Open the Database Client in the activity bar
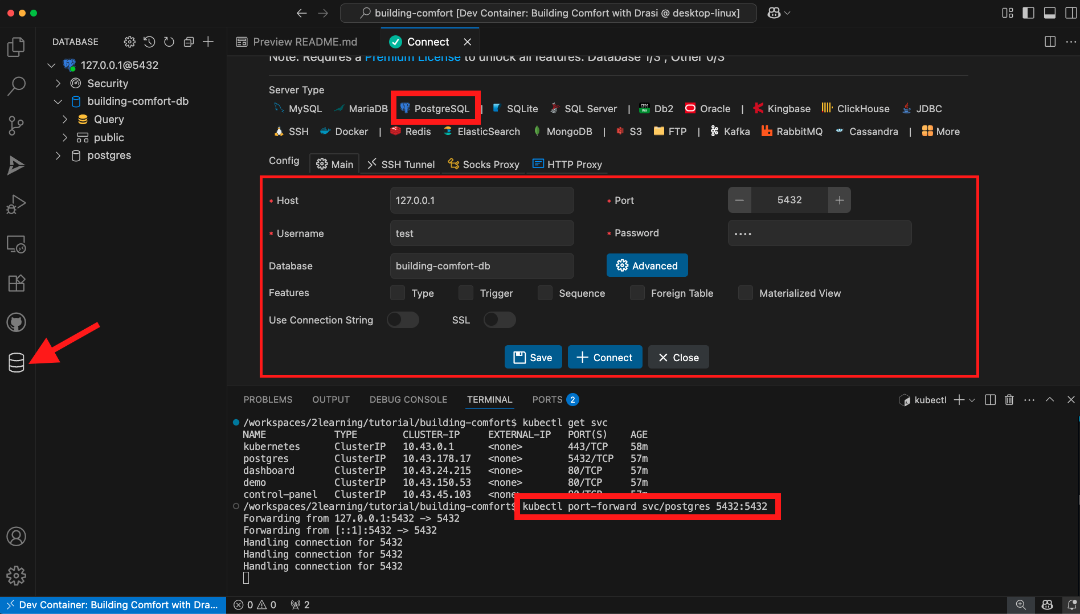This screenshot has width=1080, height=614. coord(16,362)
